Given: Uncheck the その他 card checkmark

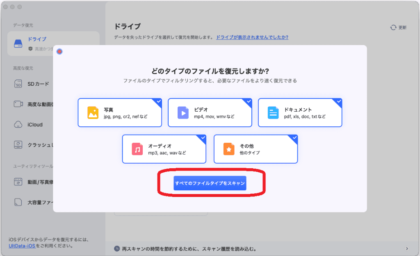Looking at the screenshot, I should coord(294,137).
